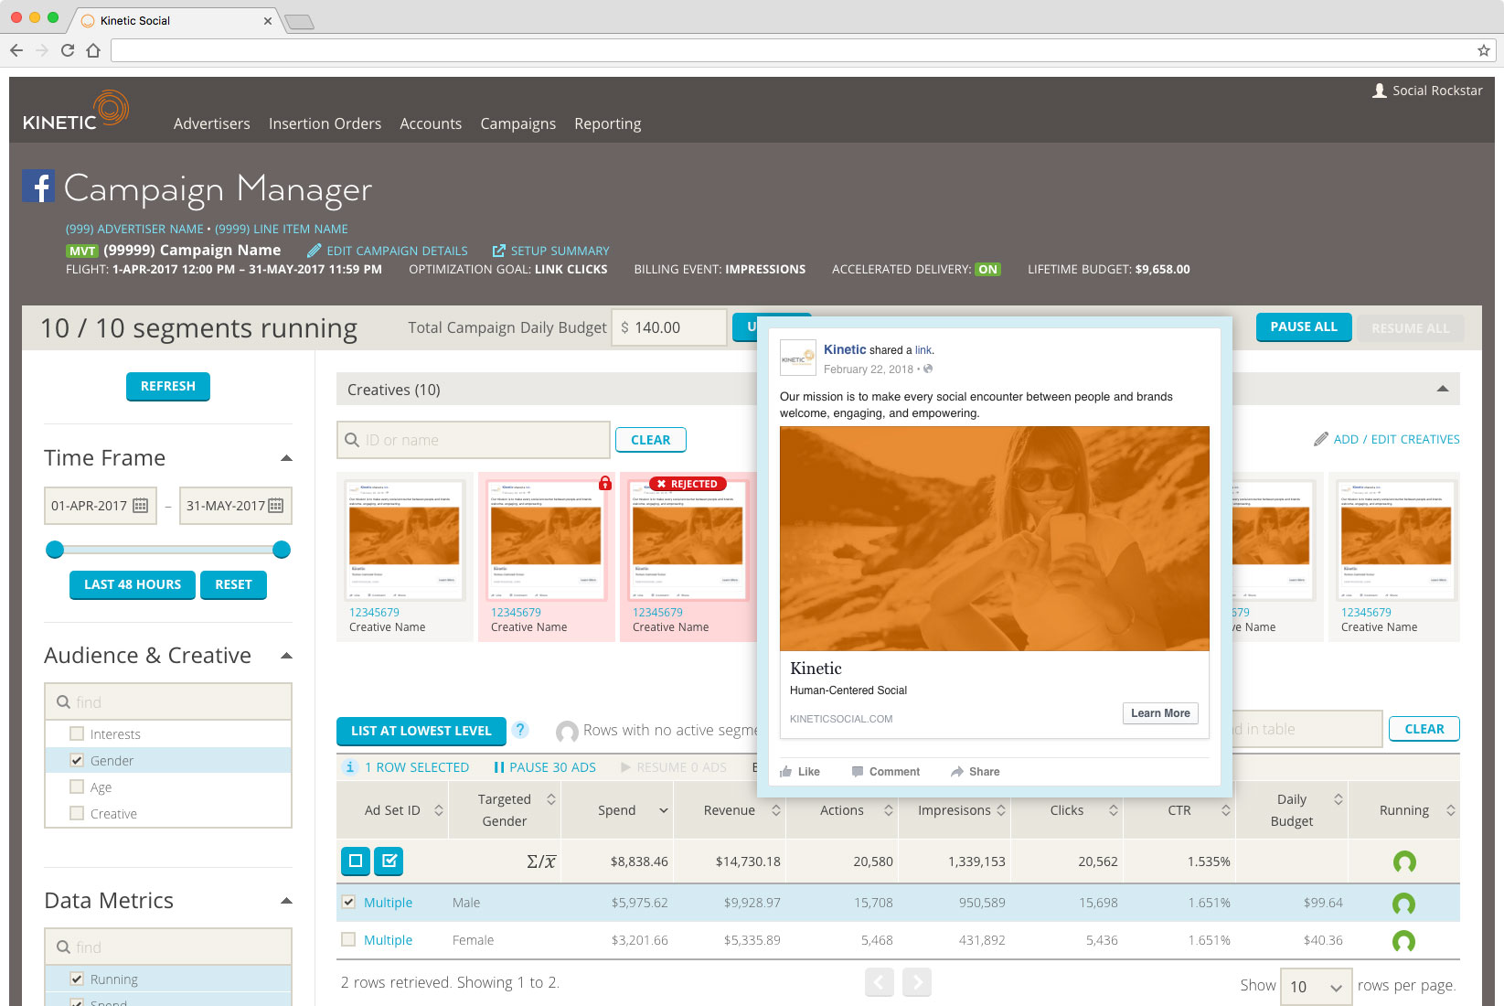The width and height of the screenshot is (1504, 1006).
Task: Click the REJECTED badge on third creative
Action: click(688, 484)
